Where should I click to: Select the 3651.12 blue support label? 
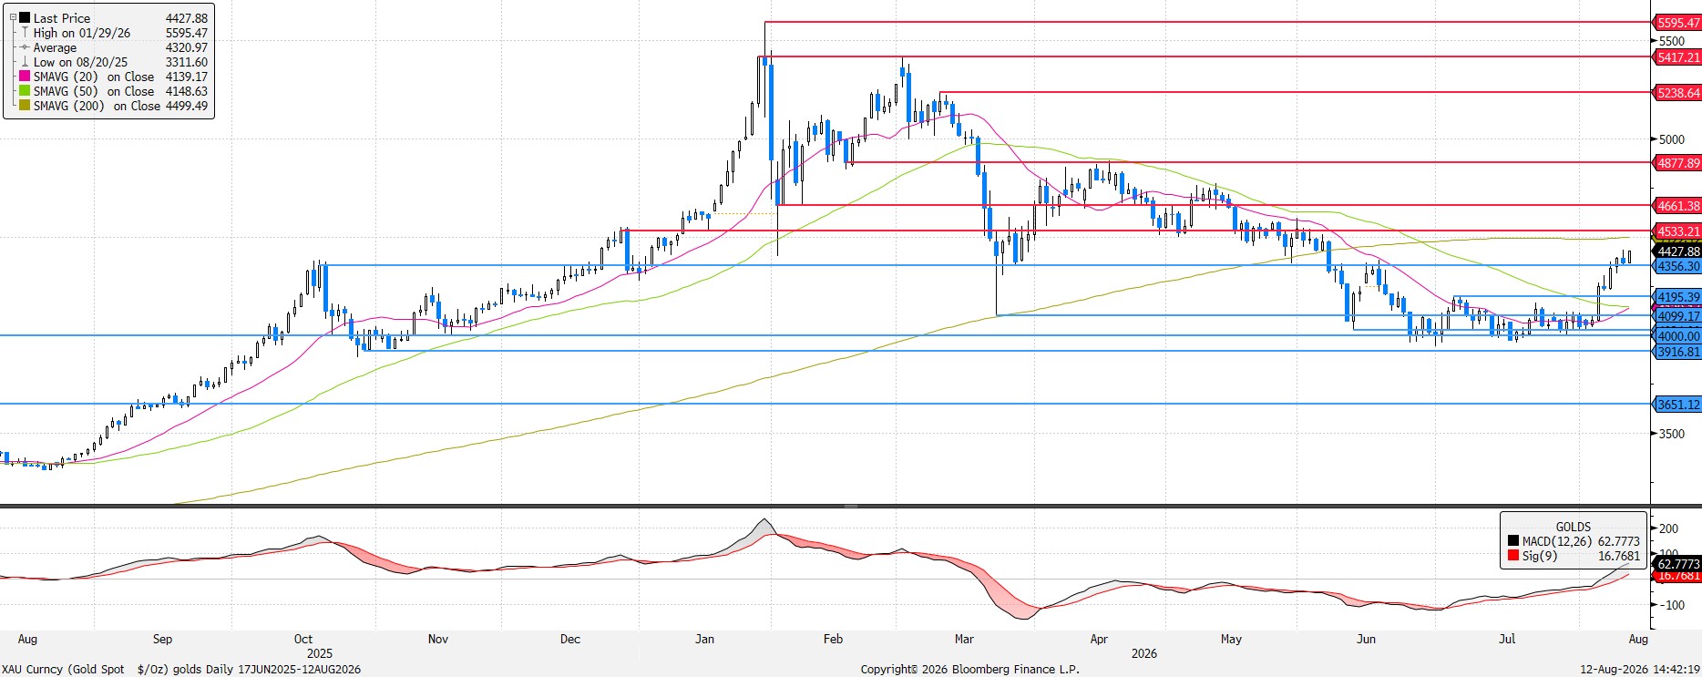tap(1676, 405)
